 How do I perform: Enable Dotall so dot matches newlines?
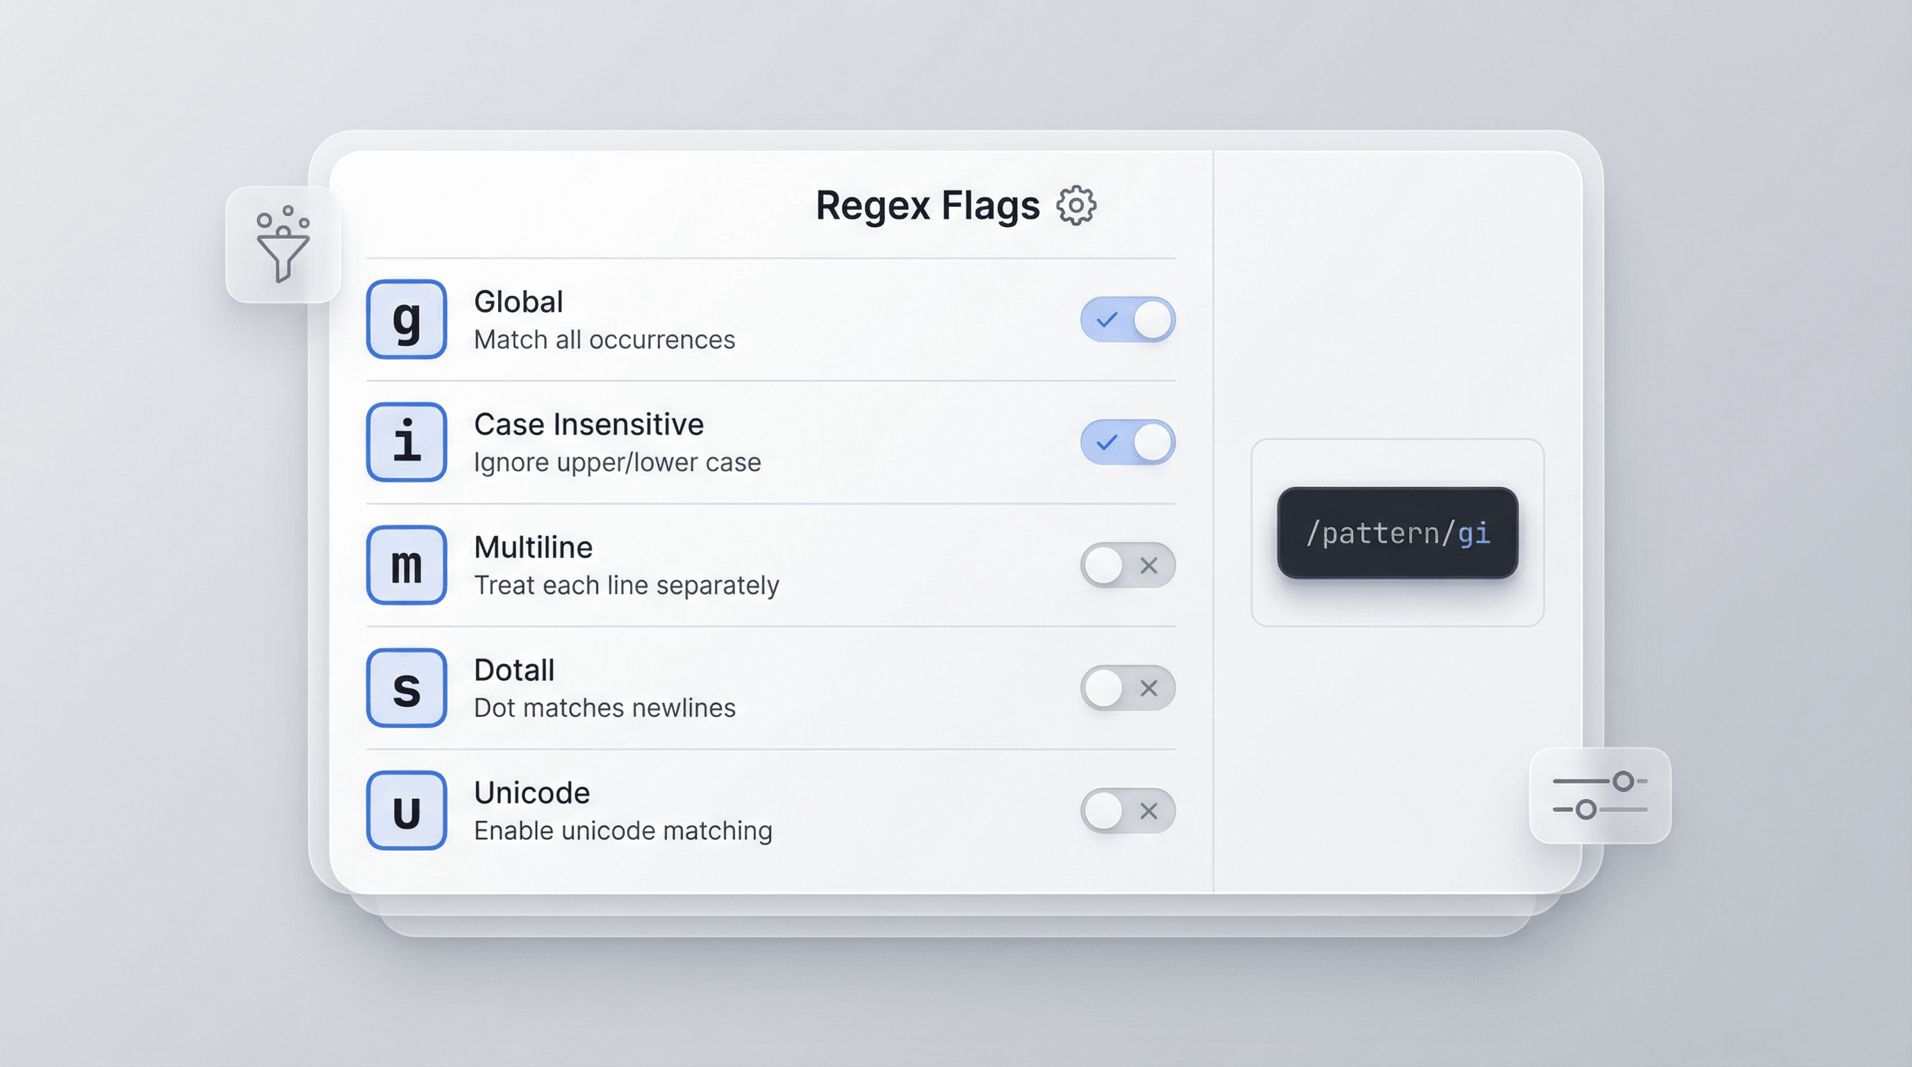tap(1126, 688)
